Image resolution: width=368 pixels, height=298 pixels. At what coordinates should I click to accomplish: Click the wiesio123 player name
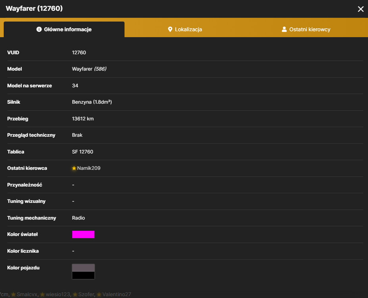click(58, 294)
